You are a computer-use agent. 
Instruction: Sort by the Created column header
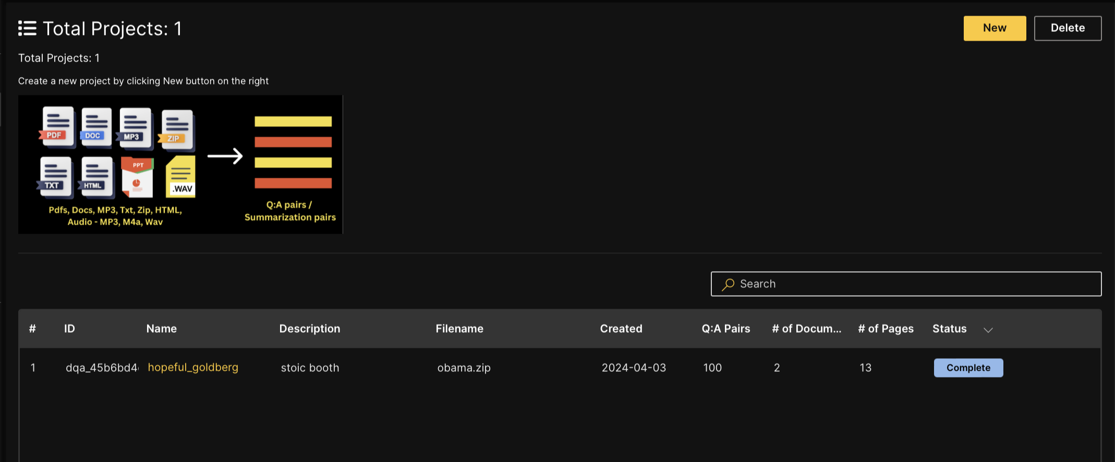coord(621,329)
